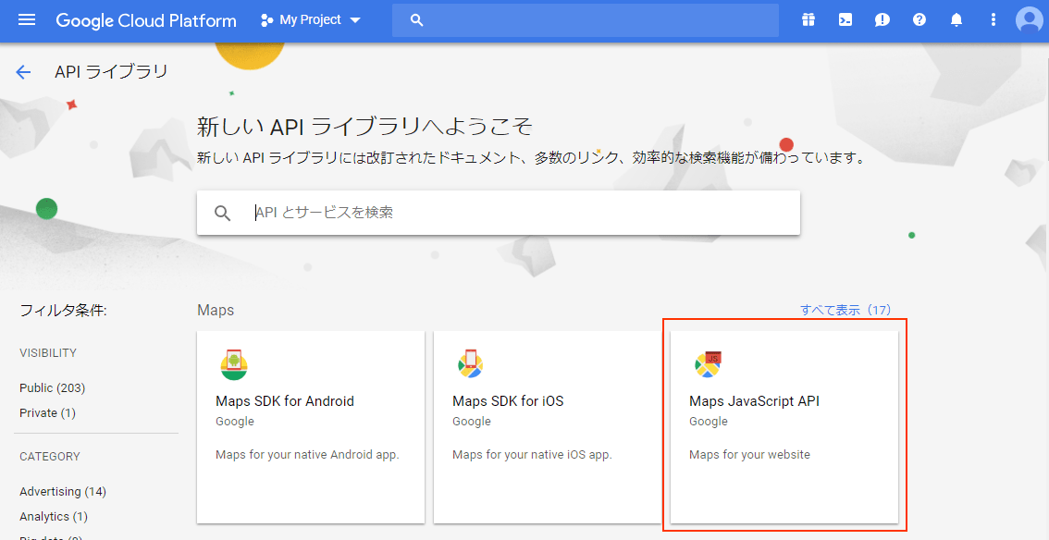The image size is (1049, 540).
Task: Click すべて表示 (17) link for Maps
Action: pyautogui.click(x=845, y=310)
